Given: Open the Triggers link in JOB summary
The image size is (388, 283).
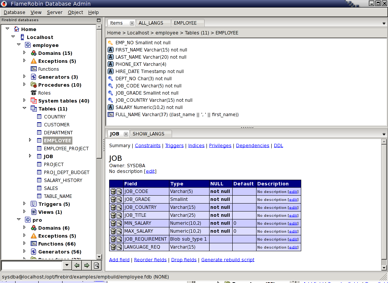Looking at the screenshot, I should [174, 146].
